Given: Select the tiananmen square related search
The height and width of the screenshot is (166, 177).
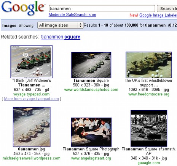Looking at the screenshot, I should tap(61, 37).
